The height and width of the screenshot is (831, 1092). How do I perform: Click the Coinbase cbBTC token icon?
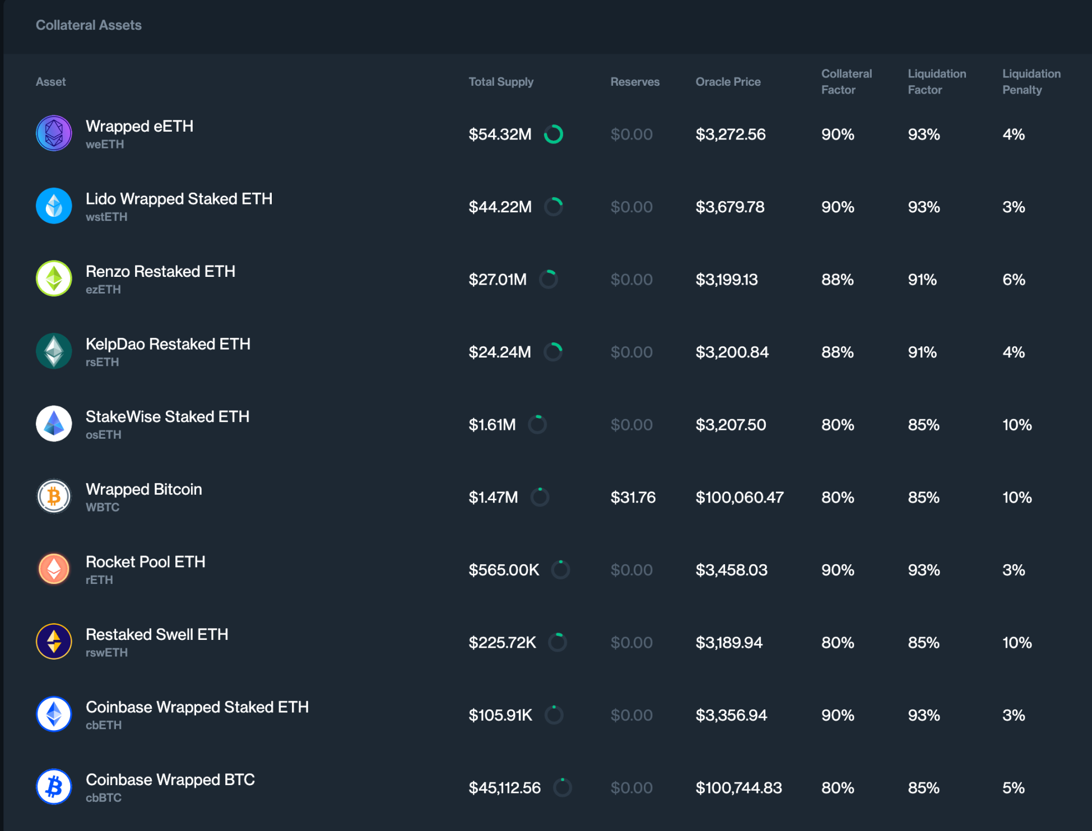[54, 787]
